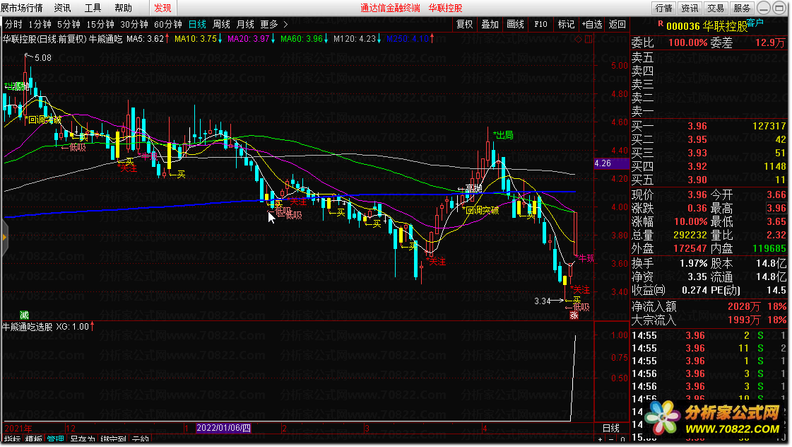Click the 模板 bottom tab
The width and height of the screenshot is (792, 447).
click(33, 439)
